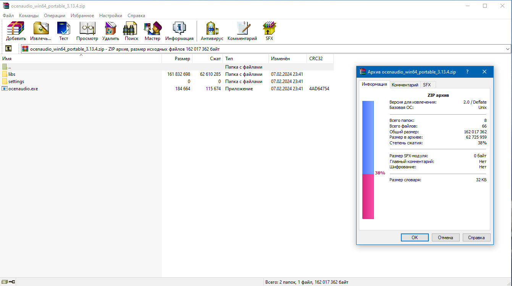Click the parent folder '..' icon

pyautogui.click(x=5, y=67)
